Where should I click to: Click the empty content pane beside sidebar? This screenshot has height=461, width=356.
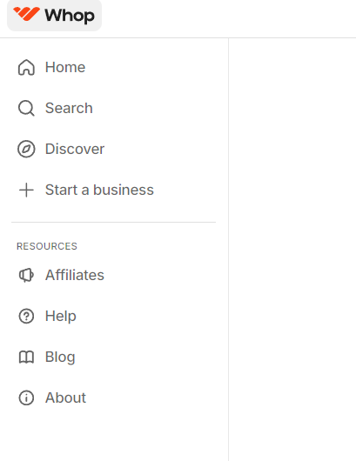click(292, 250)
